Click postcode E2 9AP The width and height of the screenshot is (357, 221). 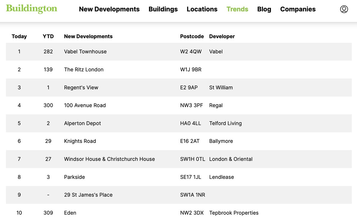point(189,88)
